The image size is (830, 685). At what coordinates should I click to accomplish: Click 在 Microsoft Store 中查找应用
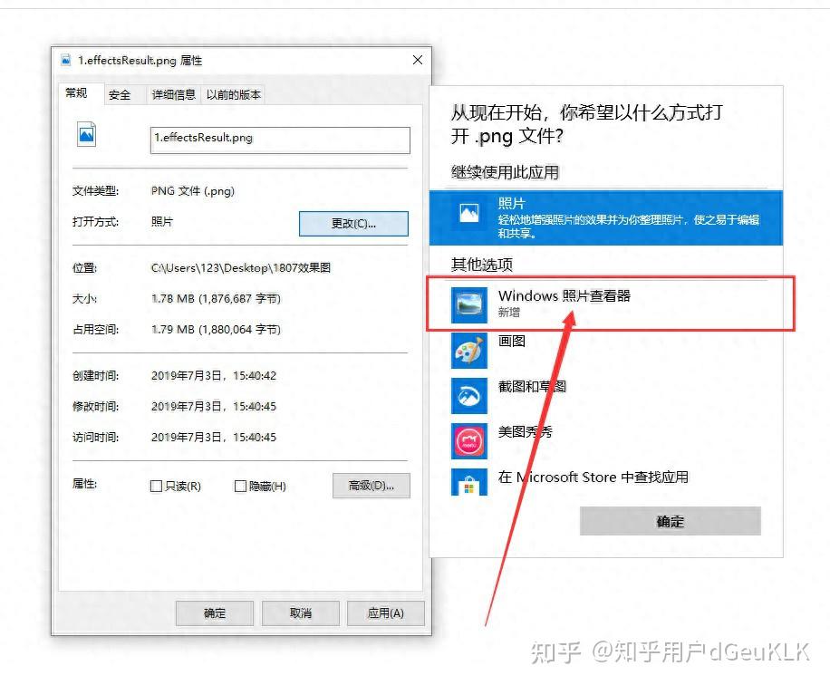click(x=594, y=477)
